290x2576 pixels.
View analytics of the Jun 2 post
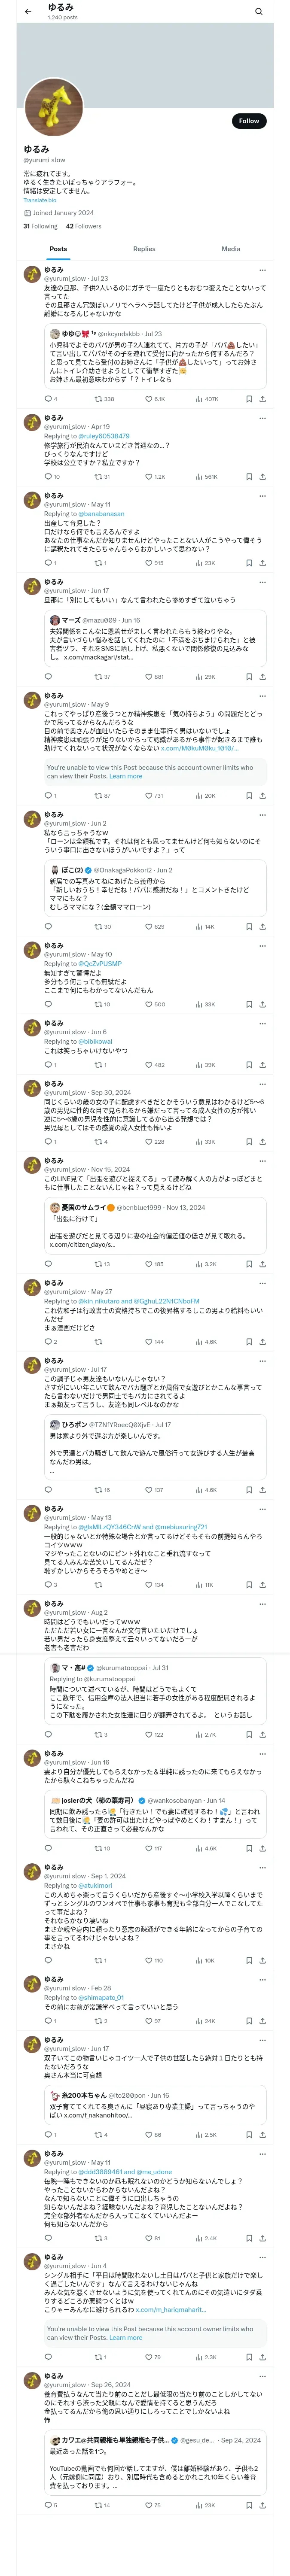[199, 927]
